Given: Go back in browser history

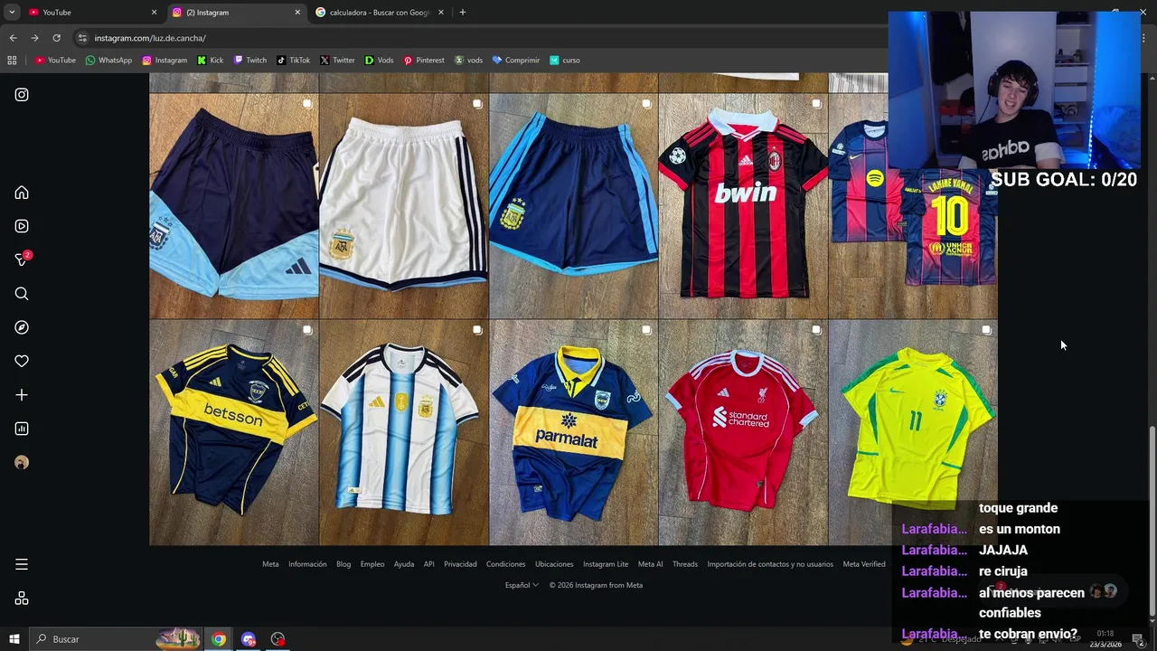Looking at the screenshot, I should click(x=13, y=38).
